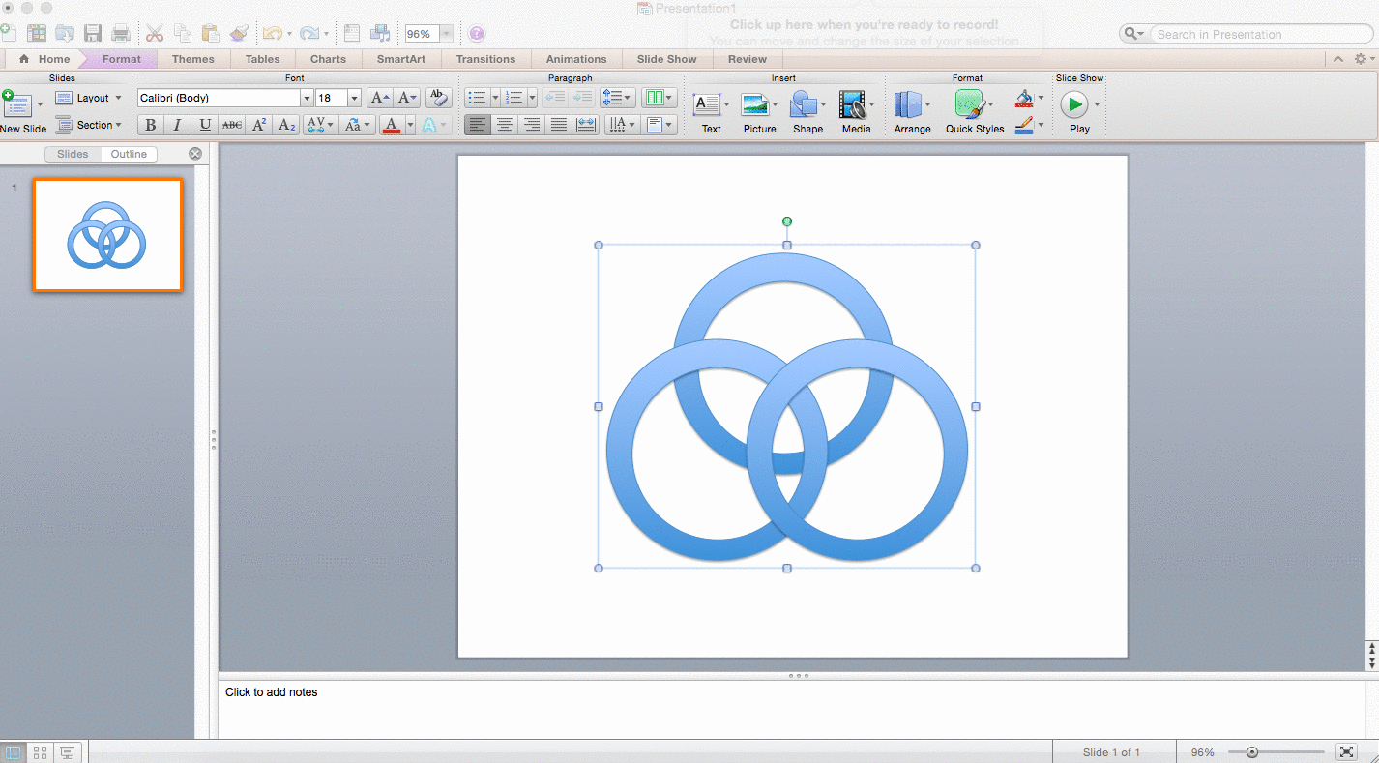
Task: Click the Arrange icon
Action: click(x=907, y=103)
